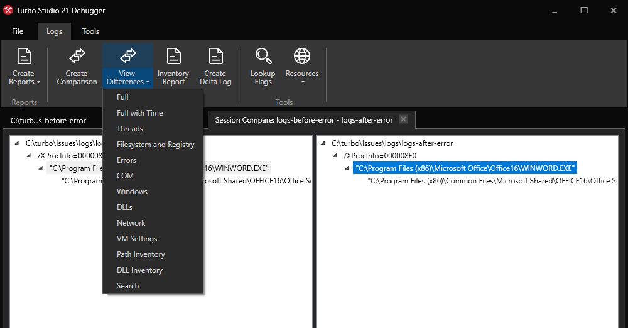Screen dimensions: 628x328
Task: Click the View Differences toolbar button
Action: pyautogui.click(x=127, y=67)
